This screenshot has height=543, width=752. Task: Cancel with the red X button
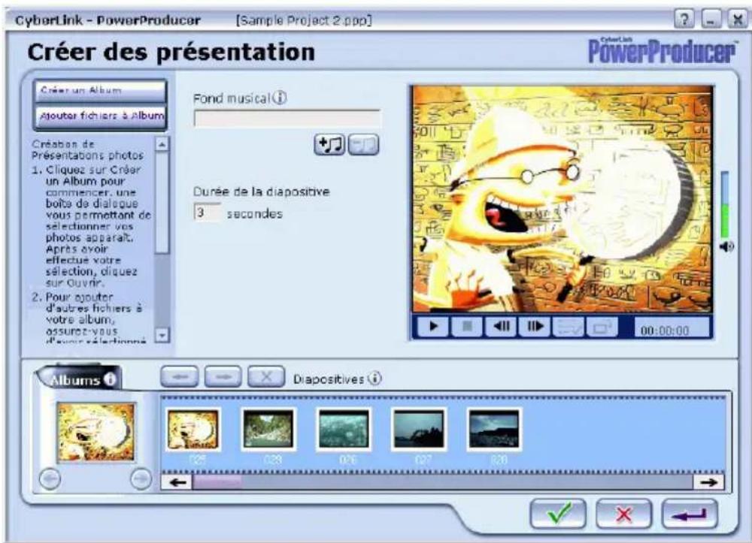623,514
